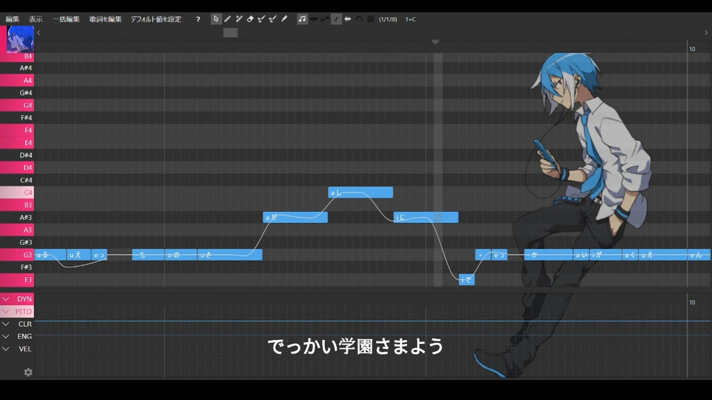Select the arrow pointer tool
The width and height of the screenshot is (712, 400).
click(216, 19)
